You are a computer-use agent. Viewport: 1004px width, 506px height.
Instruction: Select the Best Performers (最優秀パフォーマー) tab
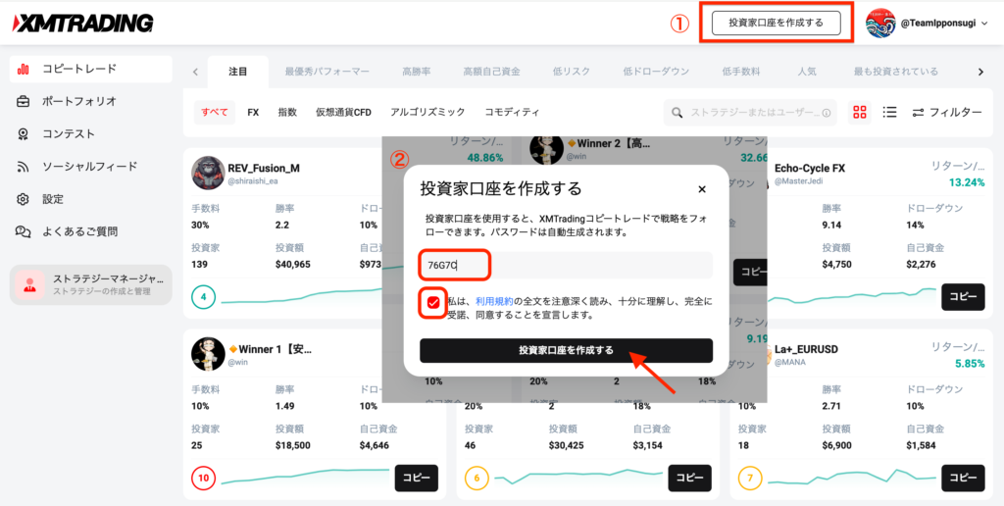tap(327, 72)
